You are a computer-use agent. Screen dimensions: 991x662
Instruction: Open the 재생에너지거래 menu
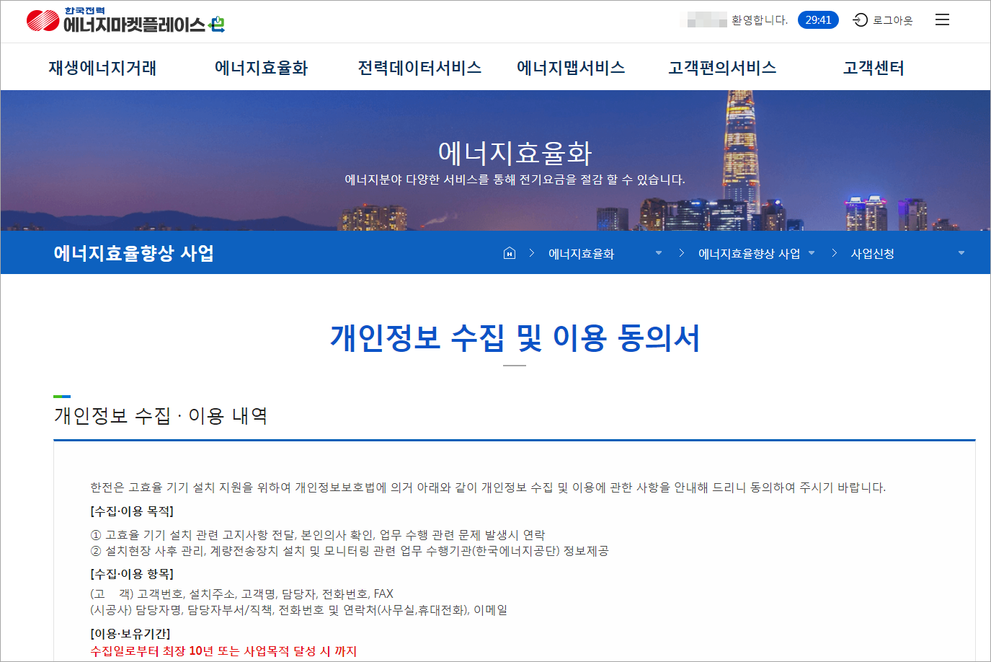pos(102,67)
